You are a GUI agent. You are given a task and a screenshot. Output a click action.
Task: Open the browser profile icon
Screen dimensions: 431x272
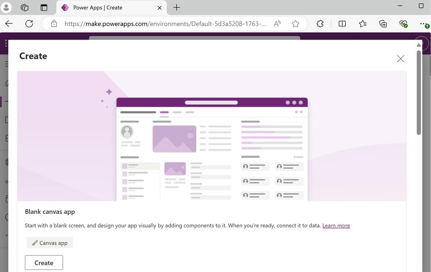click(x=6, y=8)
